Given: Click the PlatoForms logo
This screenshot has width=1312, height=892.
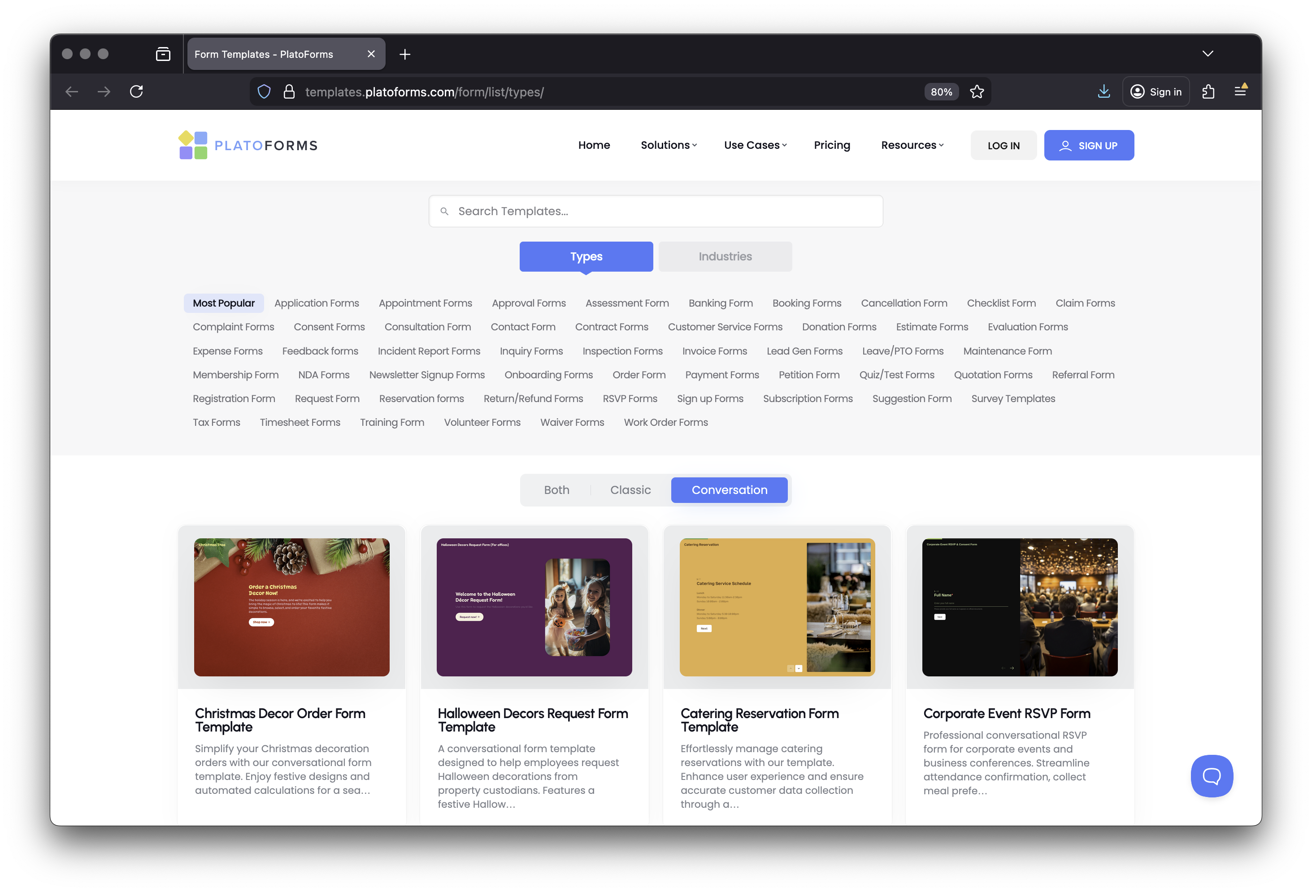Looking at the screenshot, I should 247,145.
